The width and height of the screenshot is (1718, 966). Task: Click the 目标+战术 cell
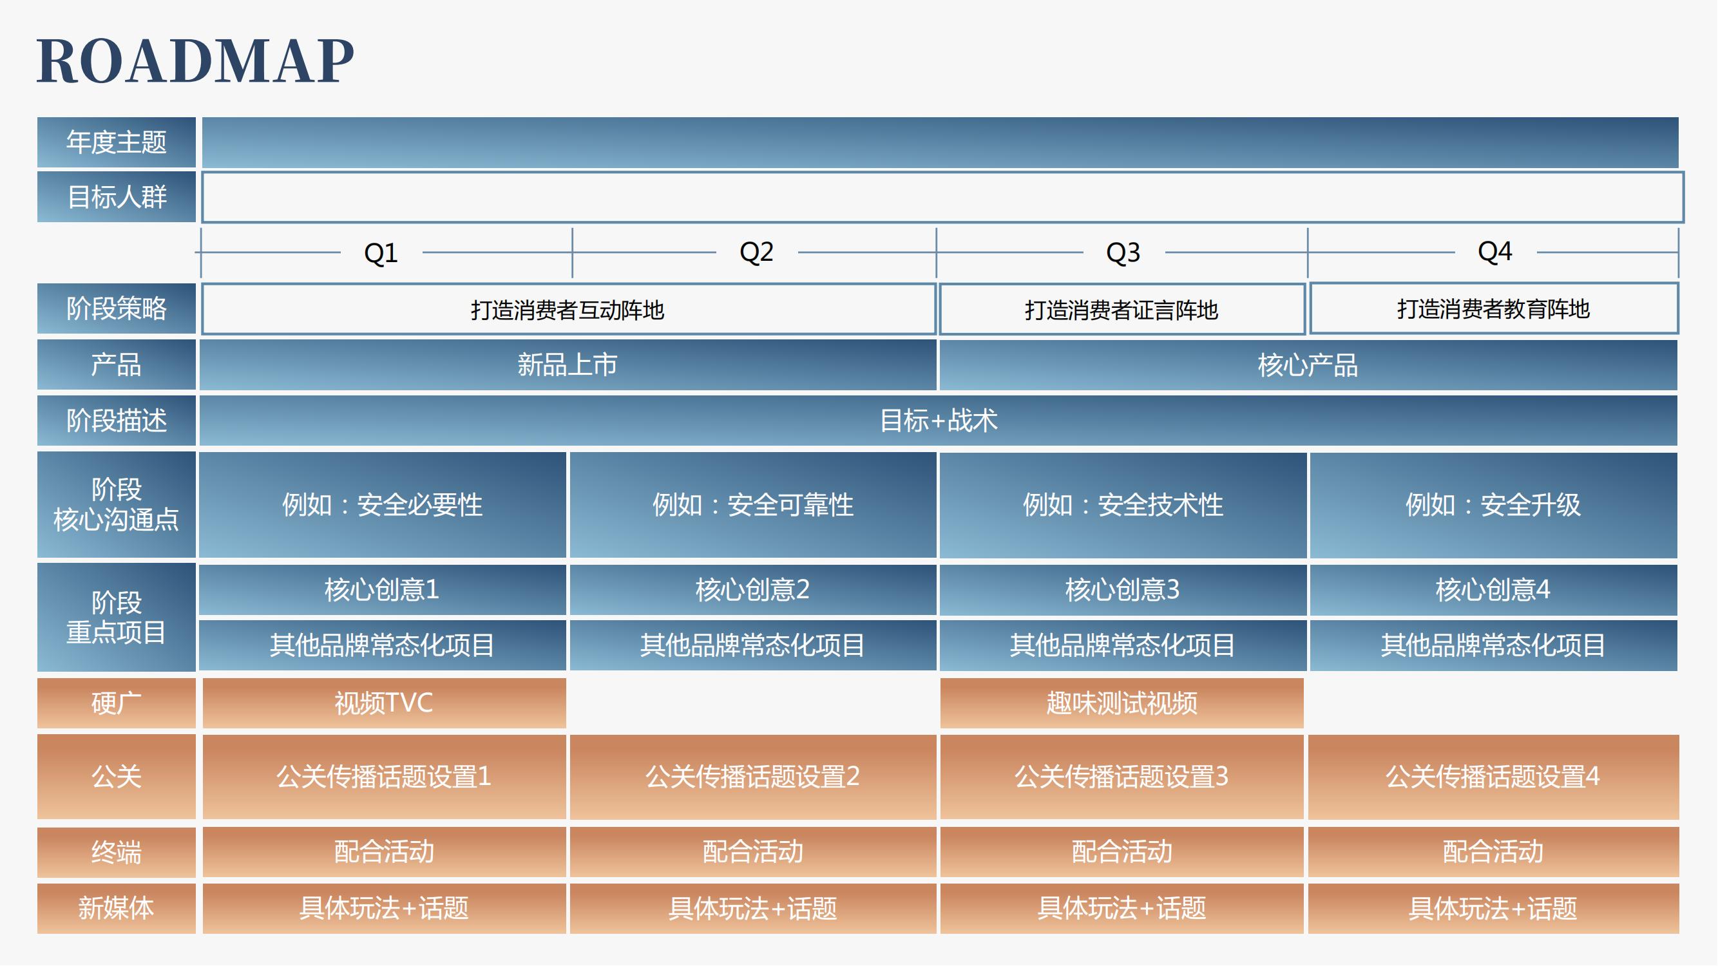[939, 421]
